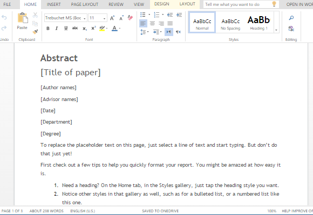This screenshot has height=215, width=313.
Task: Click the Bullets list icon
Action: tap(143, 15)
